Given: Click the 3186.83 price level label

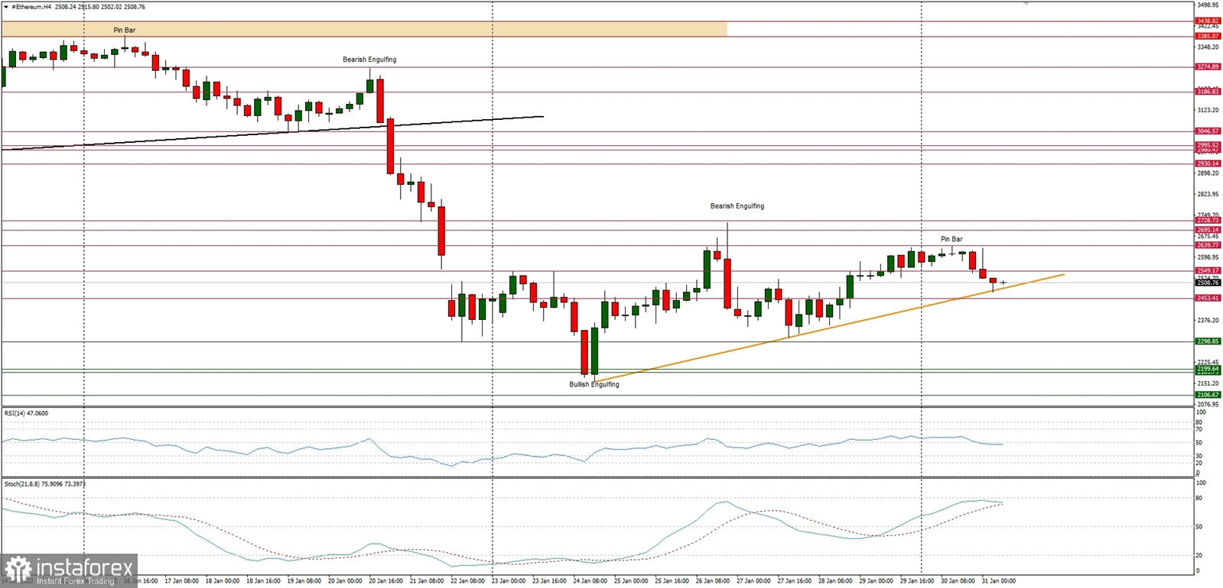Looking at the screenshot, I should point(1208,92).
